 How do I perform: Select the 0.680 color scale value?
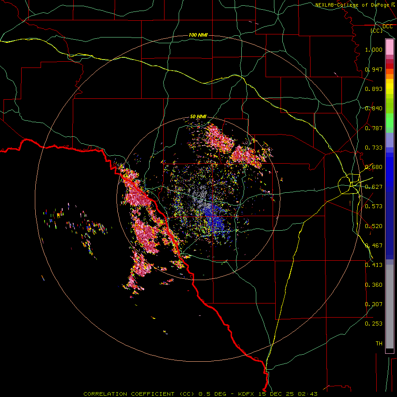pos(374,167)
